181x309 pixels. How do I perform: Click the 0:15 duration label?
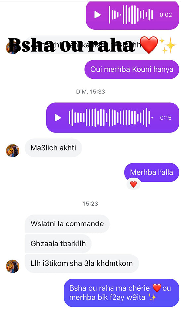coord(166,118)
